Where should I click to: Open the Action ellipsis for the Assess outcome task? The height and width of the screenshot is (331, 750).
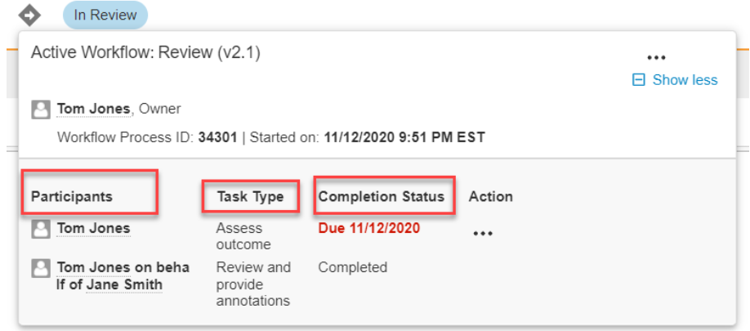pyautogui.click(x=483, y=234)
